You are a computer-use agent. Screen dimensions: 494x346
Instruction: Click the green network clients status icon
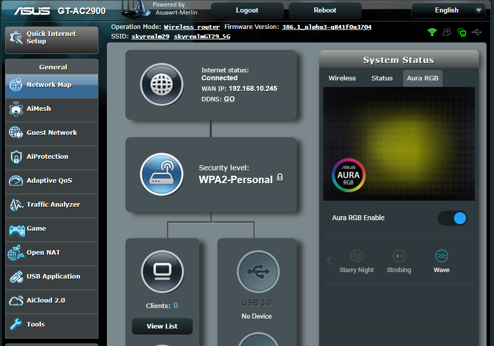(x=462, y=32)
